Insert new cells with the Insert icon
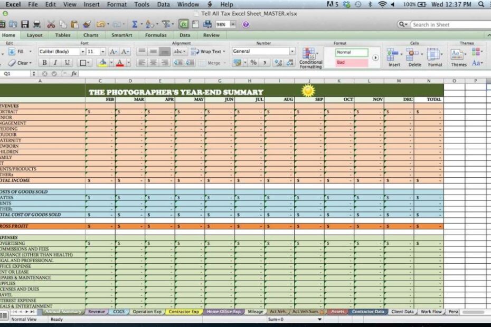This screenshot has width=491, height=327. [x=393, y=55]
